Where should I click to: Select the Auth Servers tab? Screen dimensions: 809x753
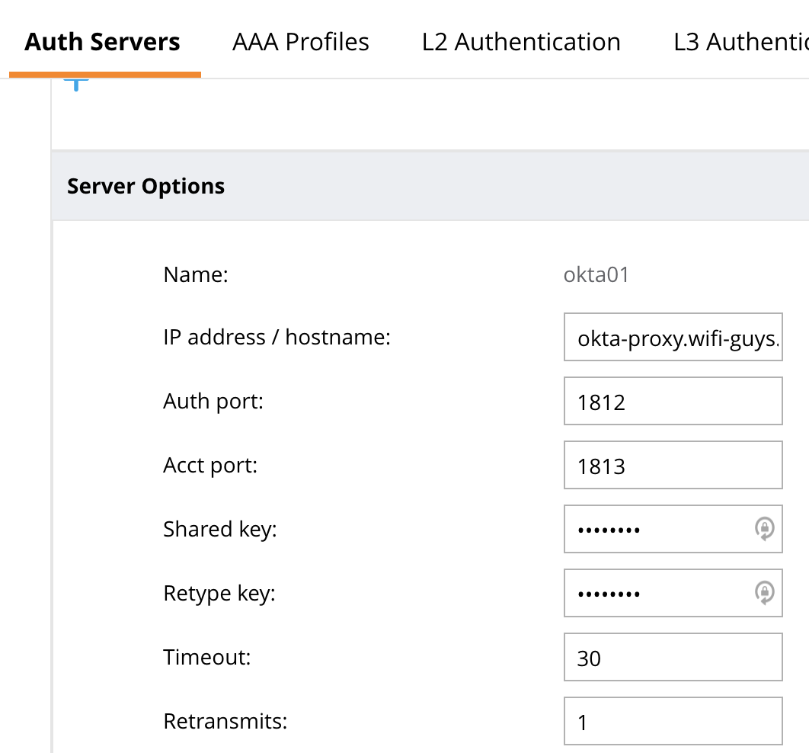(x=102, y=42)
